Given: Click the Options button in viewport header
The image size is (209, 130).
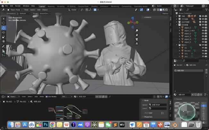Looking at the screenshot, I should [165, 14].
